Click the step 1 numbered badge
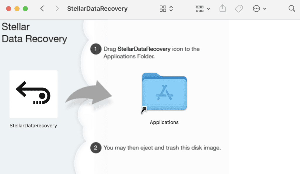Image resolution: width=300 pixels, height=174 pixels. [96, 49]
